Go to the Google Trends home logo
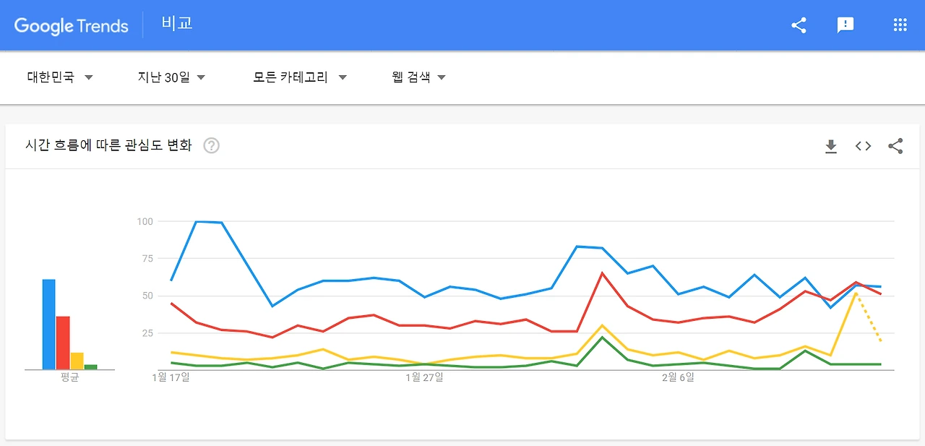The image size is (925, 446). coord(71,25)
